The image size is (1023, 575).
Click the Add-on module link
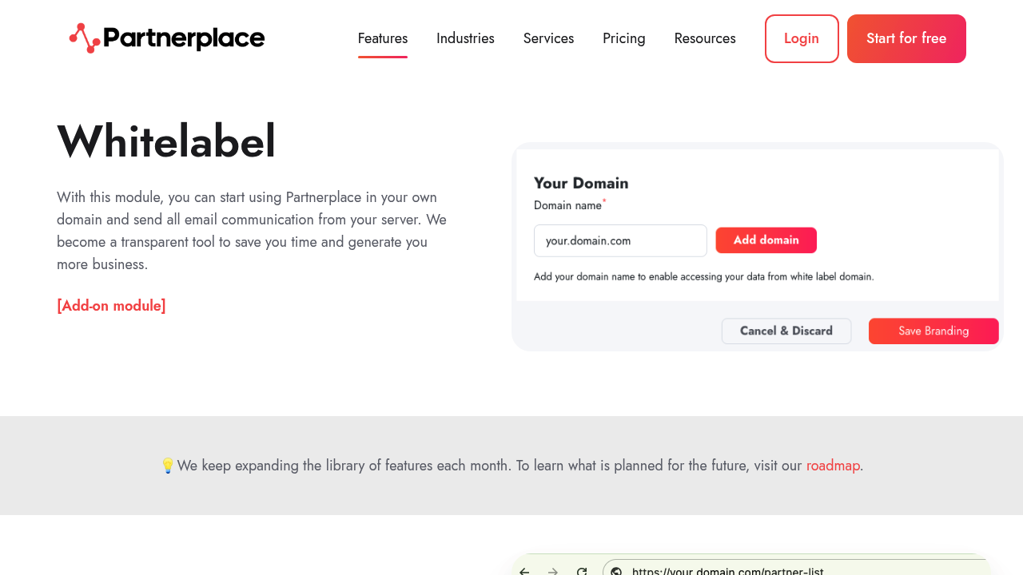coord(111,306)
